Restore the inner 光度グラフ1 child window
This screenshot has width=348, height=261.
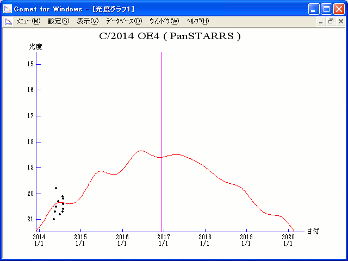(x=331, y=22)
